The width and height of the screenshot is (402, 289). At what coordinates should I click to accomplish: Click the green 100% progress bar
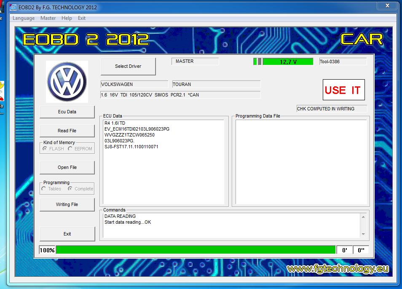coord(195,250)
